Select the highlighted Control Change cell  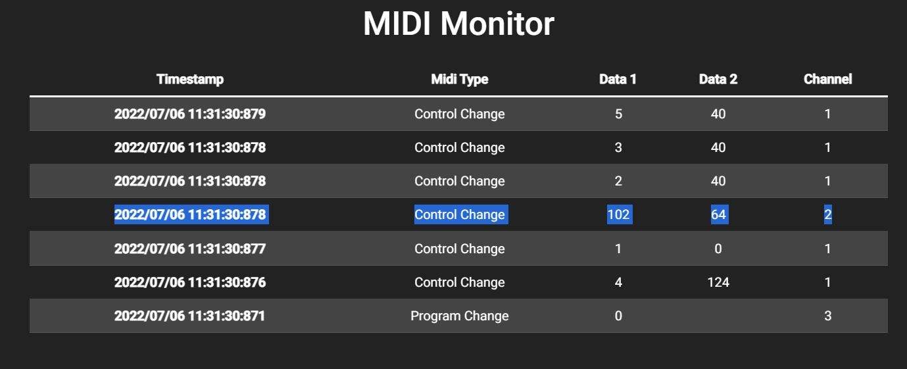coord(460,214)
